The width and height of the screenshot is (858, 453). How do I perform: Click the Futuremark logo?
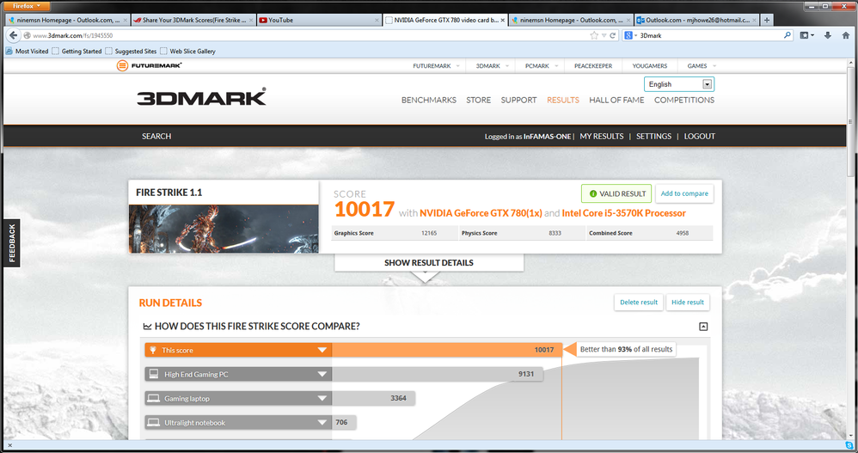click(x=149, y=65)
